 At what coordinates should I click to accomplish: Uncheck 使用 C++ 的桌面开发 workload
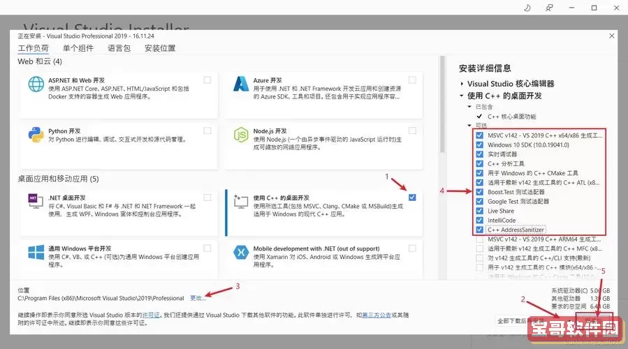pos(413,198)
